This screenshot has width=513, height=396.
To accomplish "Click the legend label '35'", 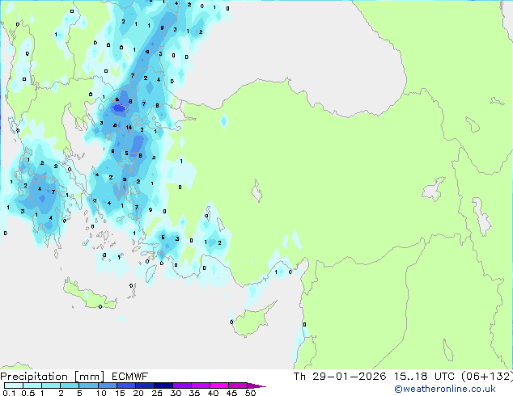I will (194, 393).
